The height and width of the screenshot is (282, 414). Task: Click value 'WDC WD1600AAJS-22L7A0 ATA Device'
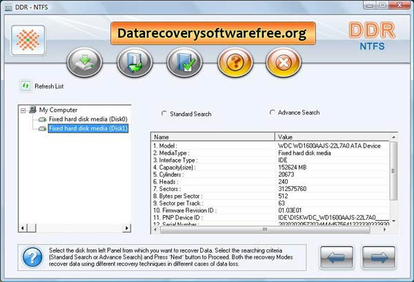[329, 146]
